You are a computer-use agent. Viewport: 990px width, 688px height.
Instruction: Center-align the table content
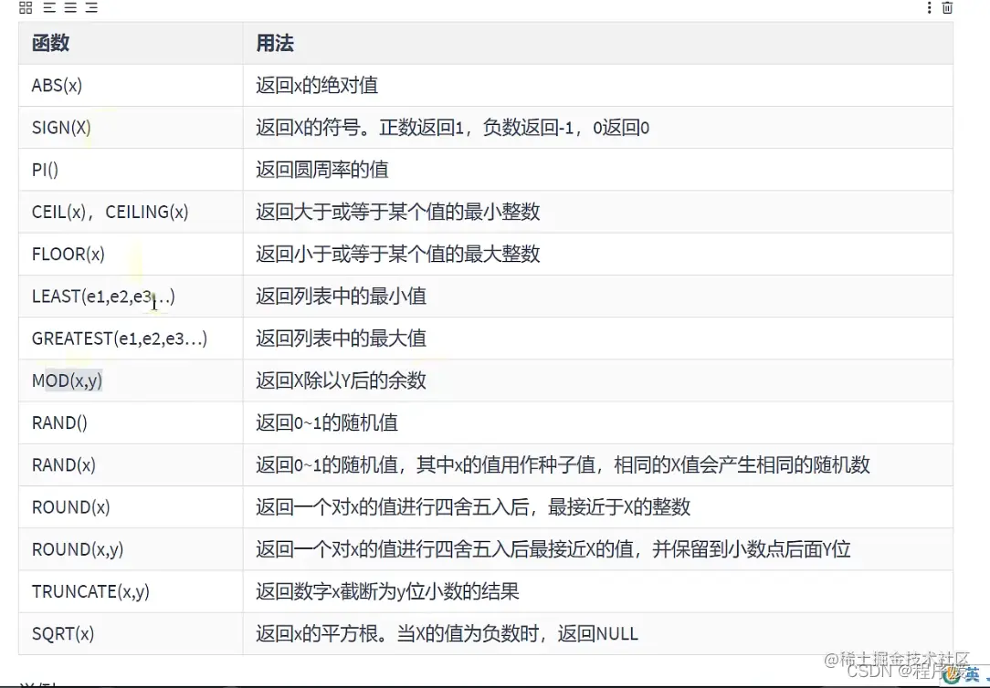[x=70, y=7]
